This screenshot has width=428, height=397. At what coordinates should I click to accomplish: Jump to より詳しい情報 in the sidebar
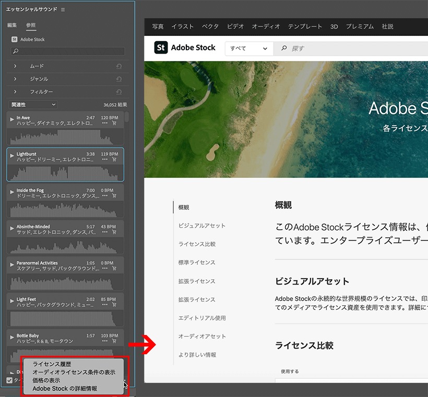pos(197,355)
